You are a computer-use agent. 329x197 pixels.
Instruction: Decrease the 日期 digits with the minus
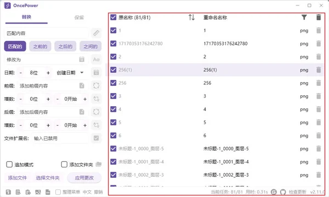click(x=21, y=73)
